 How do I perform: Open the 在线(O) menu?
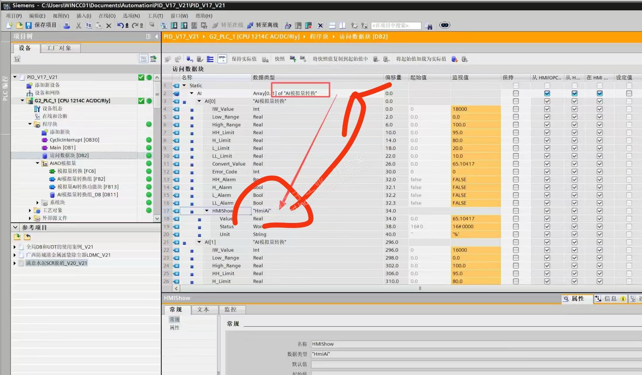click(107, 16)
